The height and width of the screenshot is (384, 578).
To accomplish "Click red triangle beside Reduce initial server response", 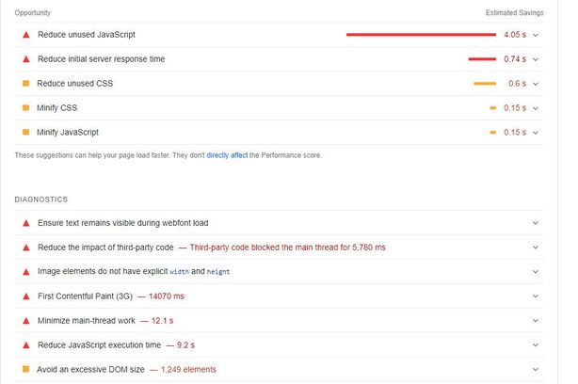I will point(26,58).
